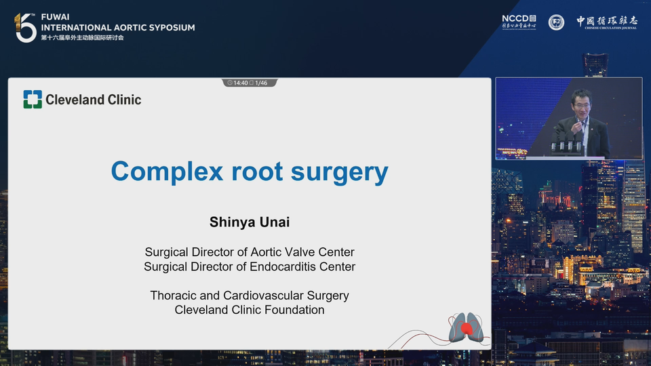Click the Chinese subtitle under the symposium title
Screen dimensions: 651x366
[x=82, y=38]
